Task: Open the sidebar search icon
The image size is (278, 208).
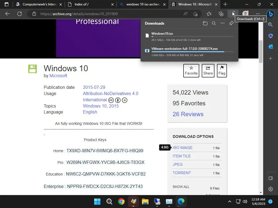Action: (x=270, y=25)
